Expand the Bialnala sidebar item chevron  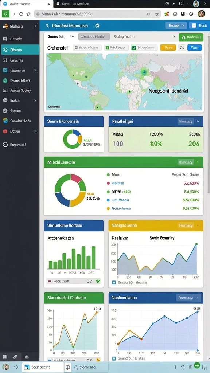coord(35,26)
